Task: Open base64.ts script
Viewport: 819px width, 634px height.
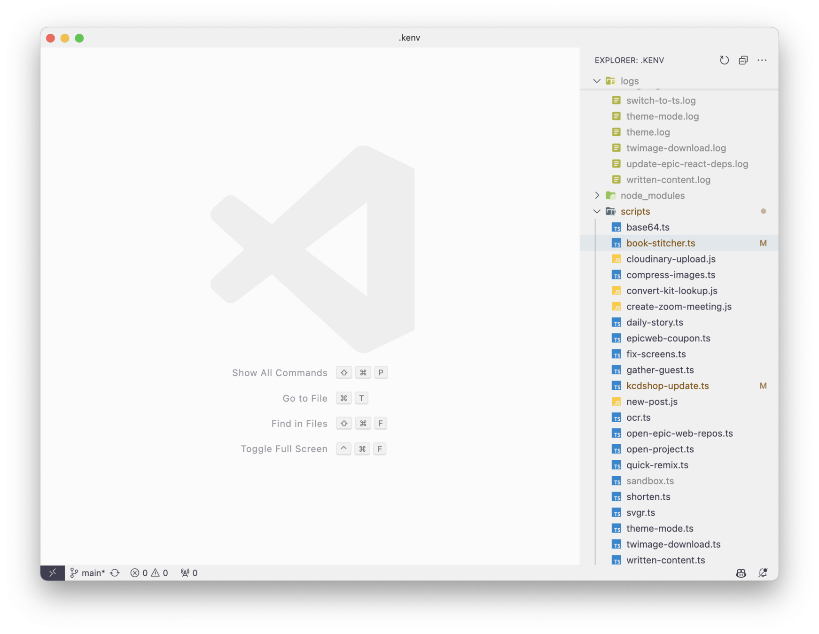Action: point(679,227)
